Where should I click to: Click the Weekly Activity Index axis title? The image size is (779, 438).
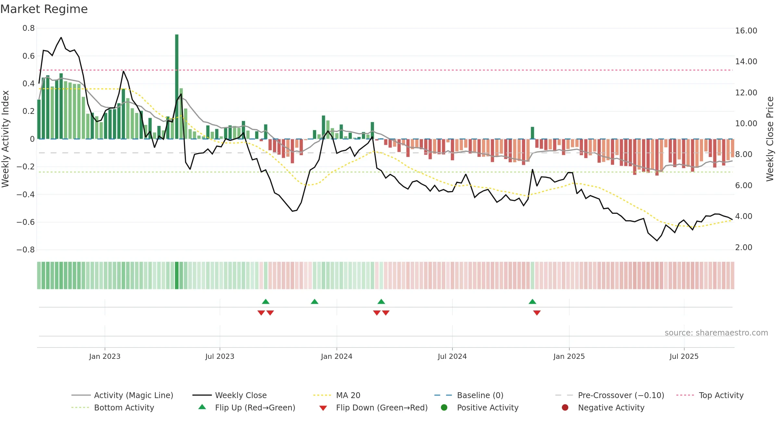5,139
